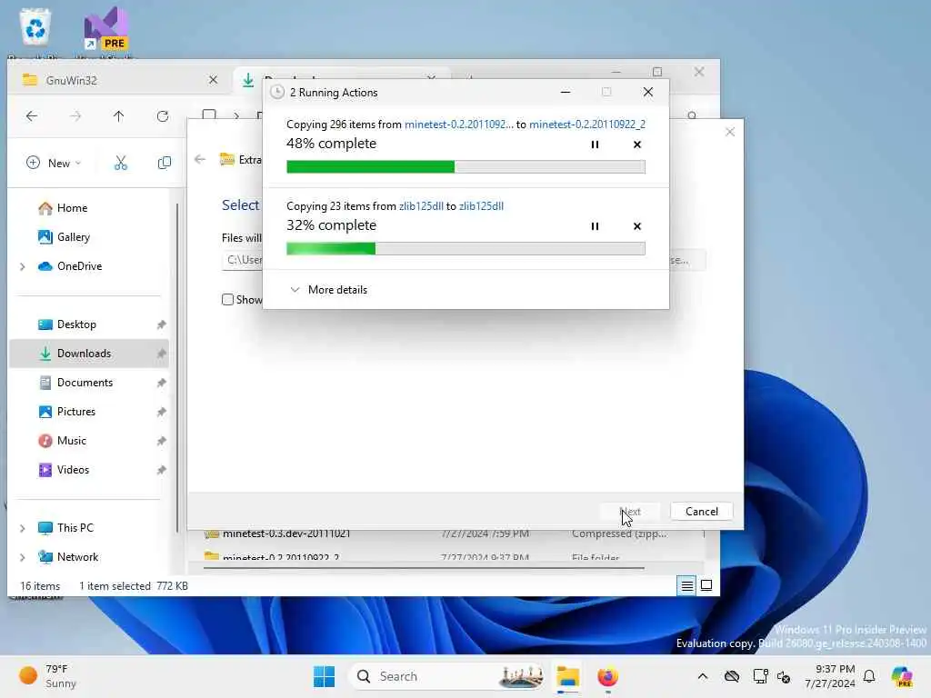The height and width of the screenshot is (698, 931).
Task: Switch to large icons view layout
Action: tap(706, 586)
